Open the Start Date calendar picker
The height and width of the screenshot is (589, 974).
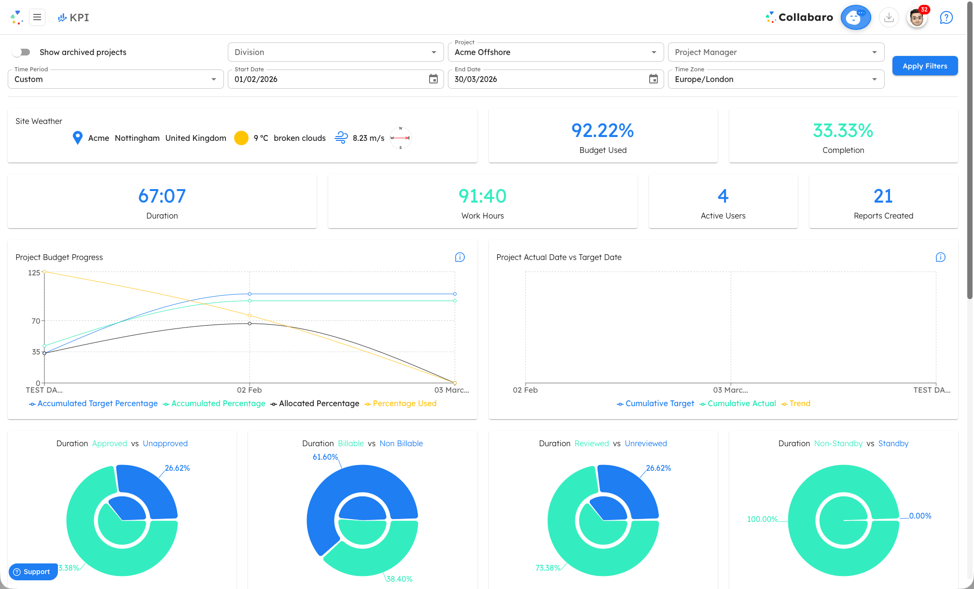click(432, 79)
